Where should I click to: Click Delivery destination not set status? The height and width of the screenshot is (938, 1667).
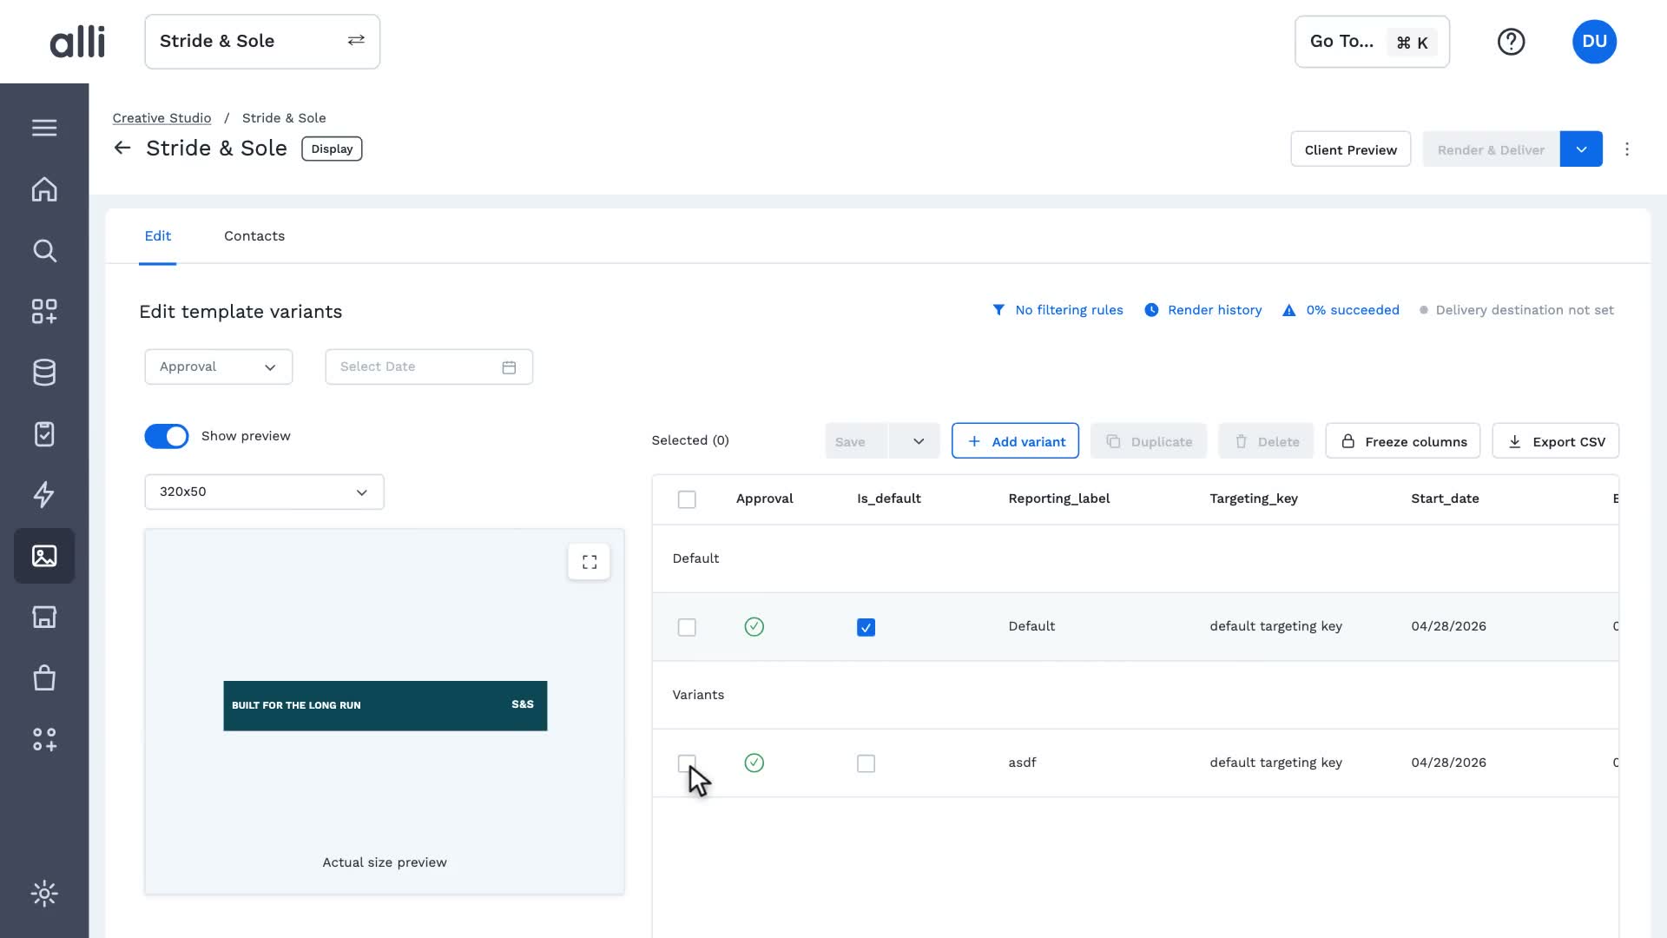tap(1516, 310)
